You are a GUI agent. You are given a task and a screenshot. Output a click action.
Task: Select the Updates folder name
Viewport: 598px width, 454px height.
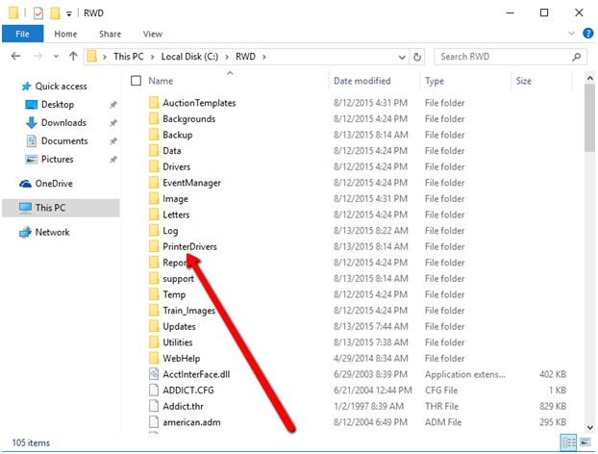coord(179,327)
